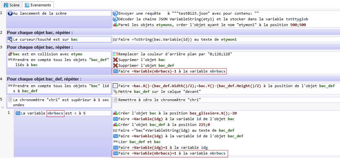The width and height of the screenshot is (340, 158).
Task: Click the '225;0' position parameter
Action: pos(204,125)
